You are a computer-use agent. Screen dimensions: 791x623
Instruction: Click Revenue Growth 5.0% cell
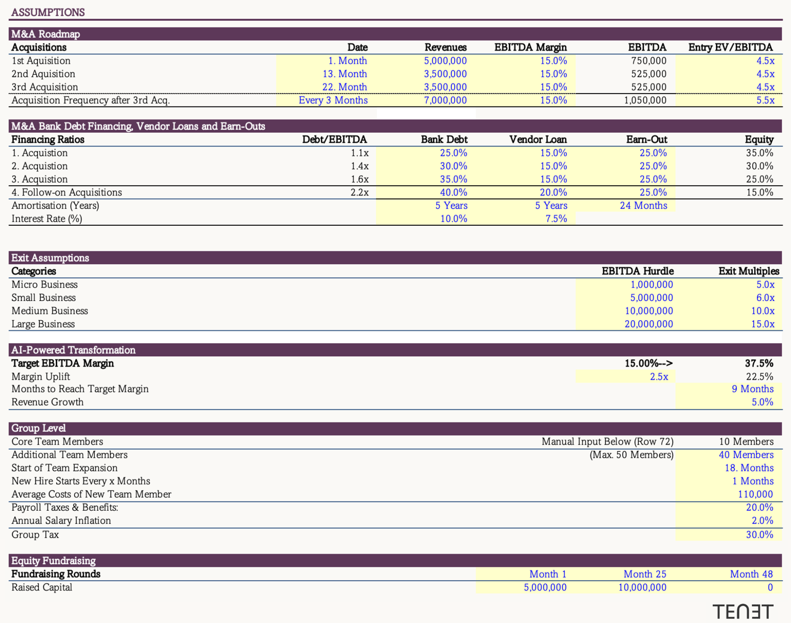729,402
